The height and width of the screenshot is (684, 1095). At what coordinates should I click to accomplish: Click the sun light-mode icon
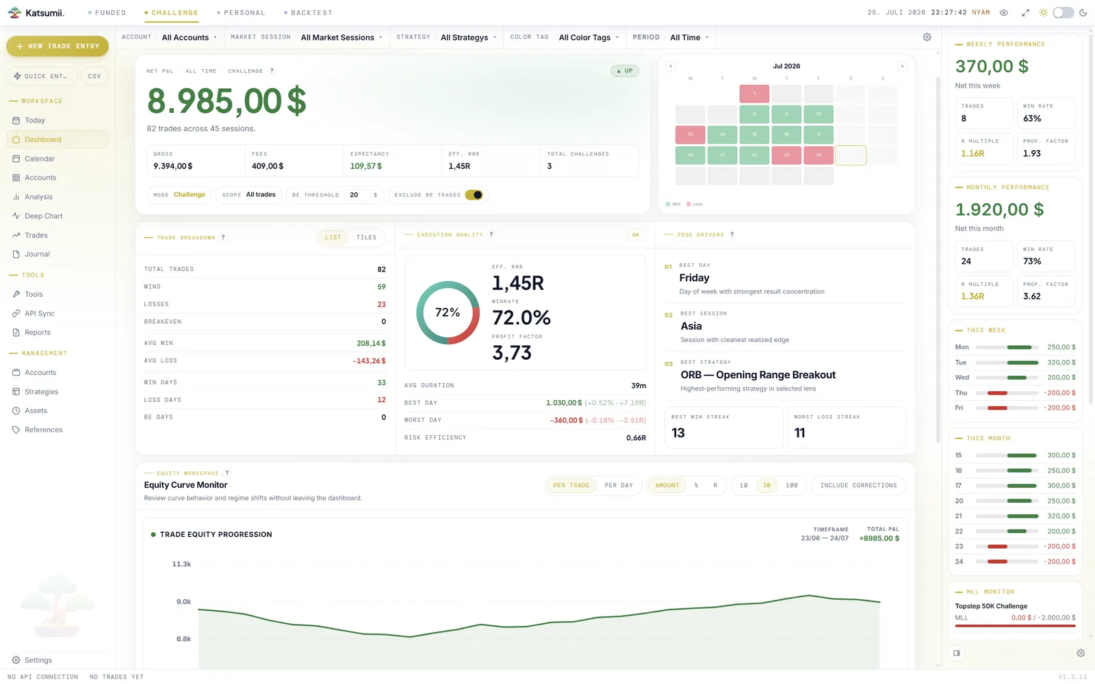coord(1043,13)
